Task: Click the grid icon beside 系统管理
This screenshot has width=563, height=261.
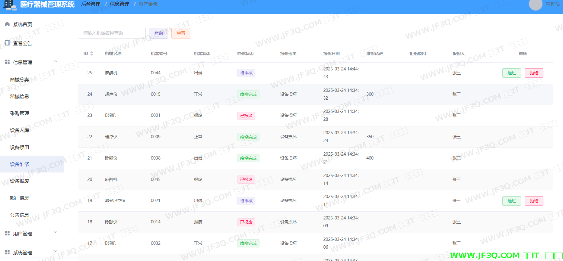Action: coord(7,252)
